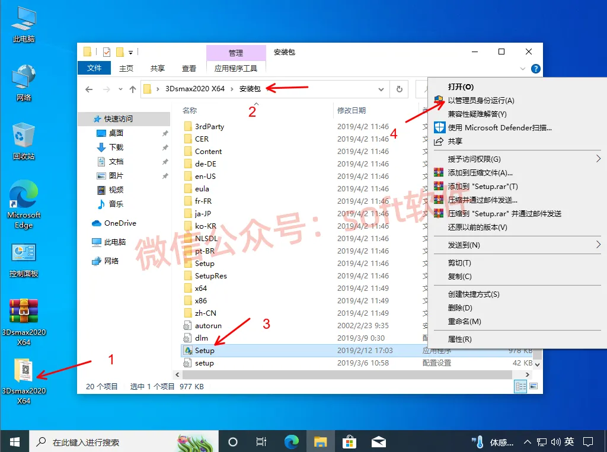This screenshot has width=607, height=452.
Task: Click the volume speaker tray icon
Action: (556, 442)
